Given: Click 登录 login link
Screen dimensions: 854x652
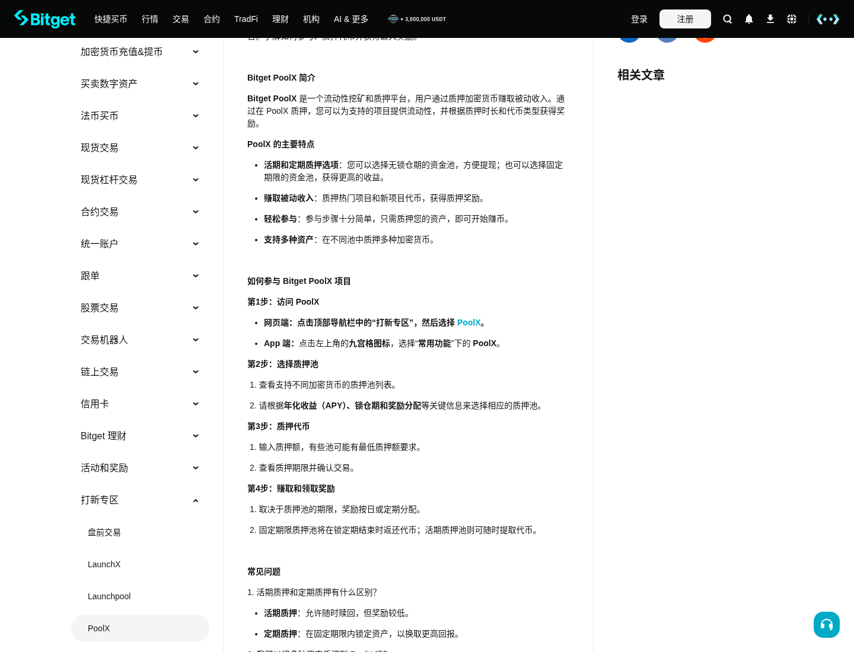Looking at the screenshot, I should (639, 19).
